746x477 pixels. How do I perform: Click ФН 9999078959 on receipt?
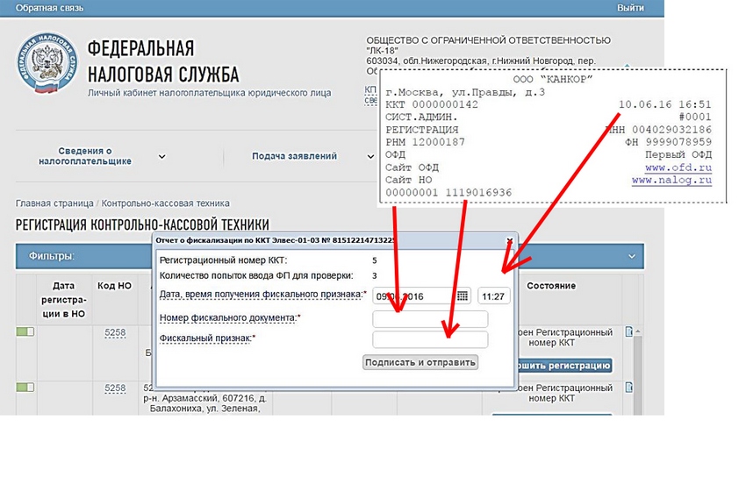[x=669, y=142]
